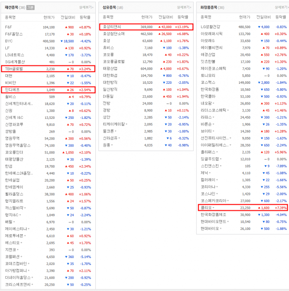Image resolution: width=289 pixels, height=291 pixels.
Task: Select 티케이케미칼 stock name
Action: coord(114,124)
